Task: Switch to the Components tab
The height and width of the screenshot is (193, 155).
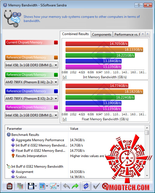Action: (x=101, y=35)
